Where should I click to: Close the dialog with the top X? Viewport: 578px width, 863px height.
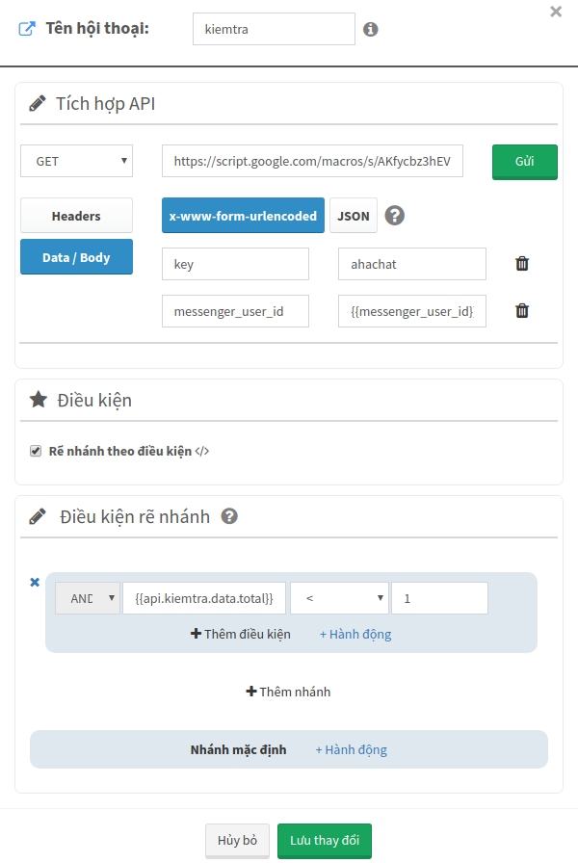tap(556, 13)
